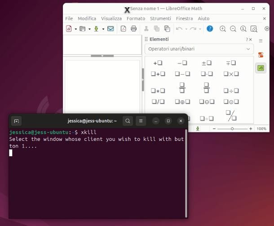Click the New formula document icon

[x=69, y=28]
